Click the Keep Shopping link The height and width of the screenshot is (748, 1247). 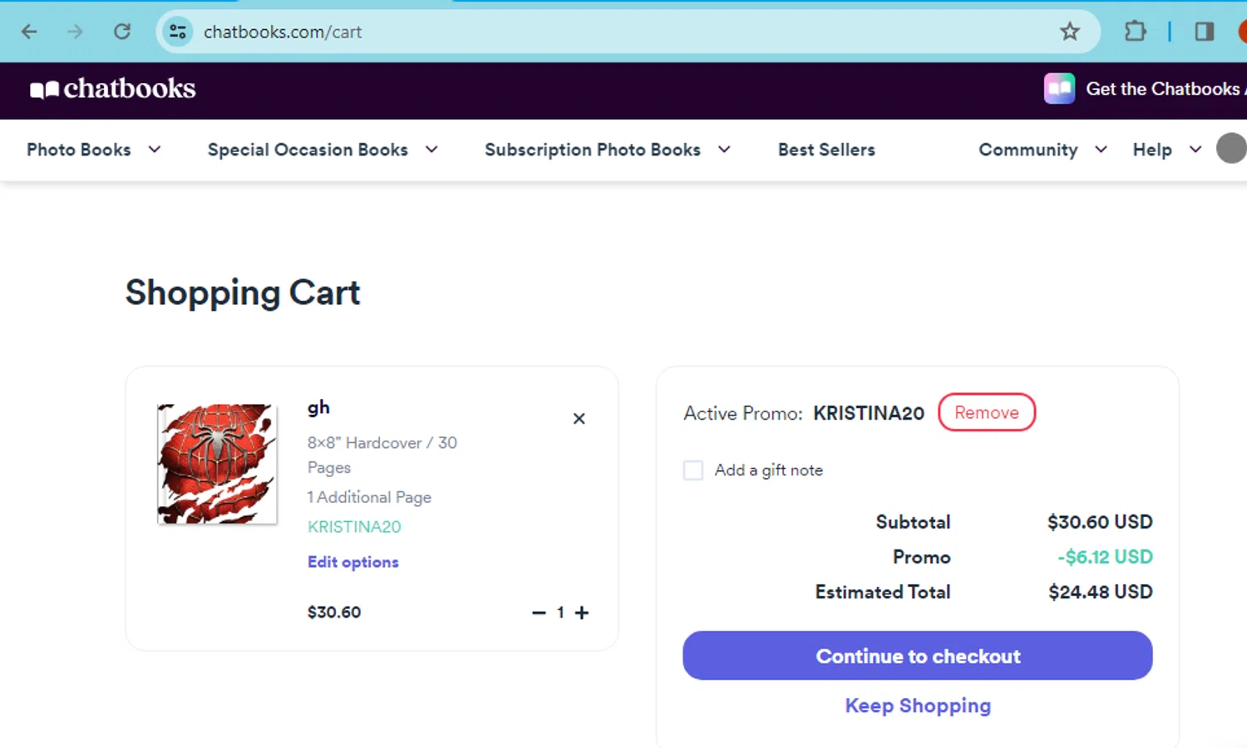(918, 706)
